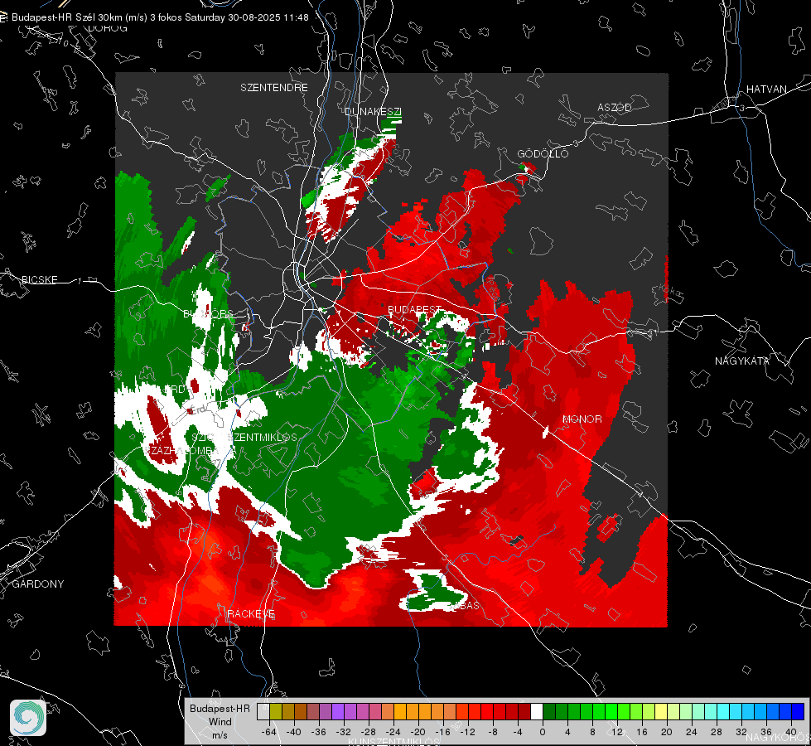Screen dimensions: 811x746
Task: Click the white zero-value legend swatch
Action: 537,712
